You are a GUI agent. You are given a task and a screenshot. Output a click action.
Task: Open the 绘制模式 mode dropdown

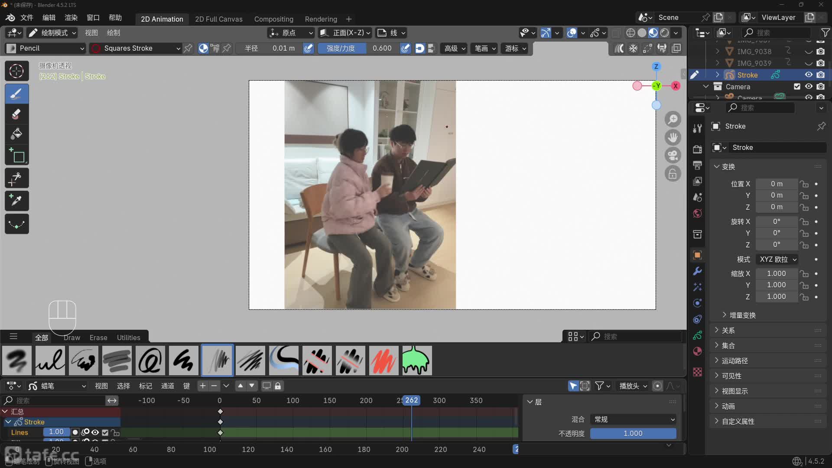click(52, 32)
